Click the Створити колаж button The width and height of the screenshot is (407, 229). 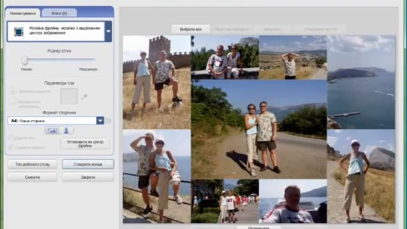click(88, 164)
